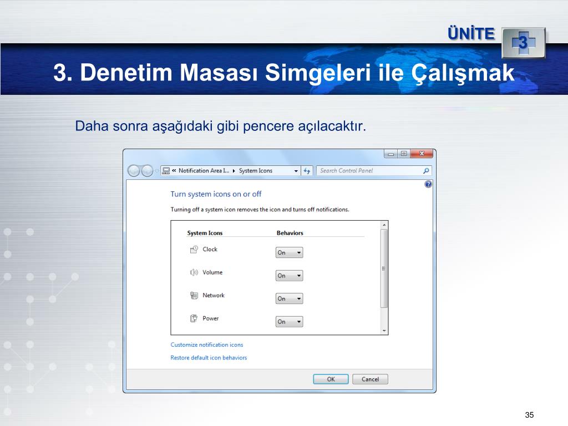The height and width of the screenshot is (426, 568).
Task: Open the Volume behavior dropdown
Action: [x=289, y=276]
